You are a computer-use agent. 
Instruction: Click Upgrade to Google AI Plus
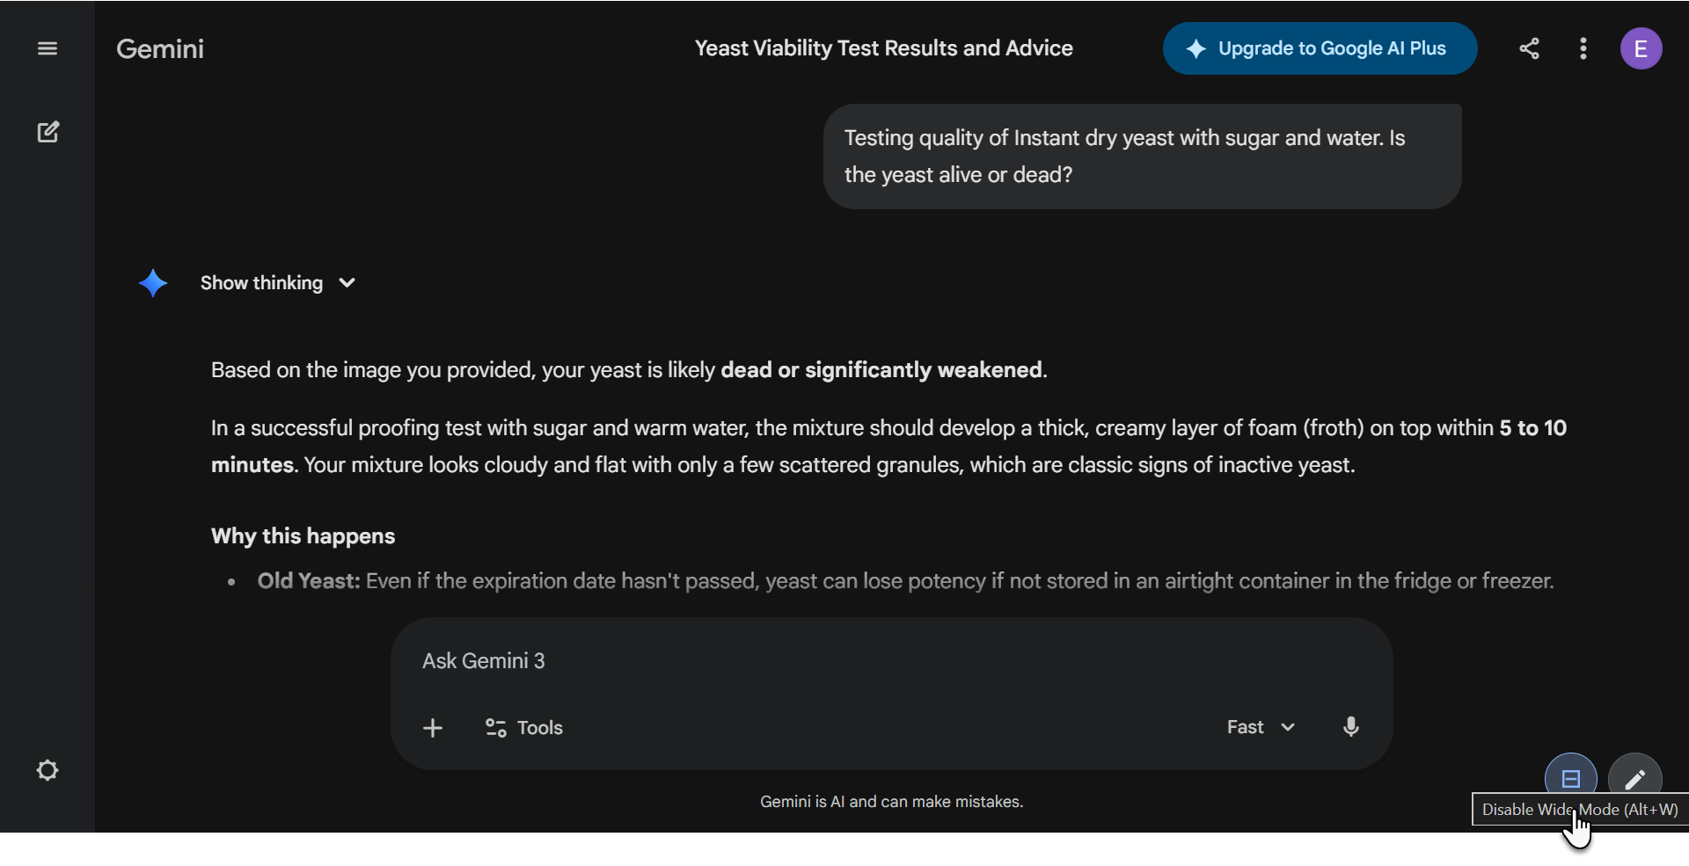point(1319,48)
